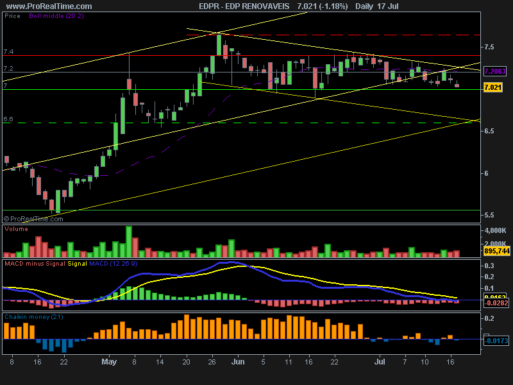Select the 'EDPR - EDP RENOVAVEIS' chart title

[x=244, y=6]
